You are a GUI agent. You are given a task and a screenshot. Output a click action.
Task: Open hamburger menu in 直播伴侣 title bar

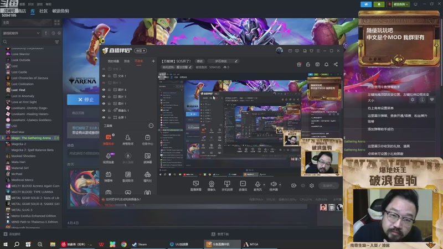[x=318, y=51]
